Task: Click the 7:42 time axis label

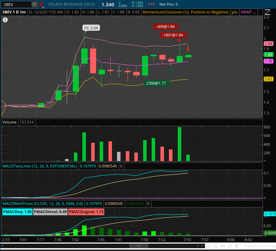Action: pos(75,240)
